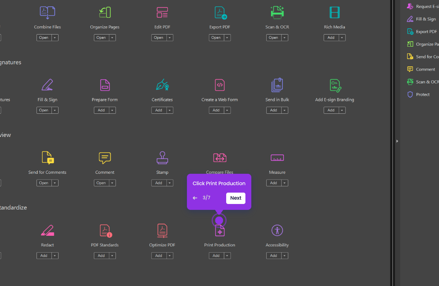The height and width of the screenshot is (286, 439).
Task: Launch the Scan & OCR icon
Action: click(x=277, y=12)
